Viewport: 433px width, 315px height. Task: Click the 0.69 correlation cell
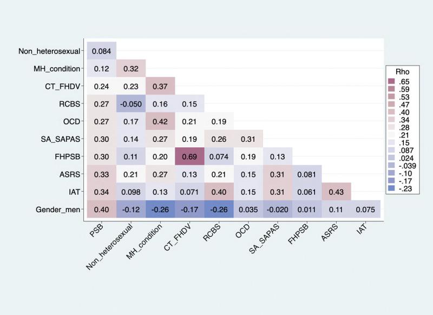[x=189, y=156]
